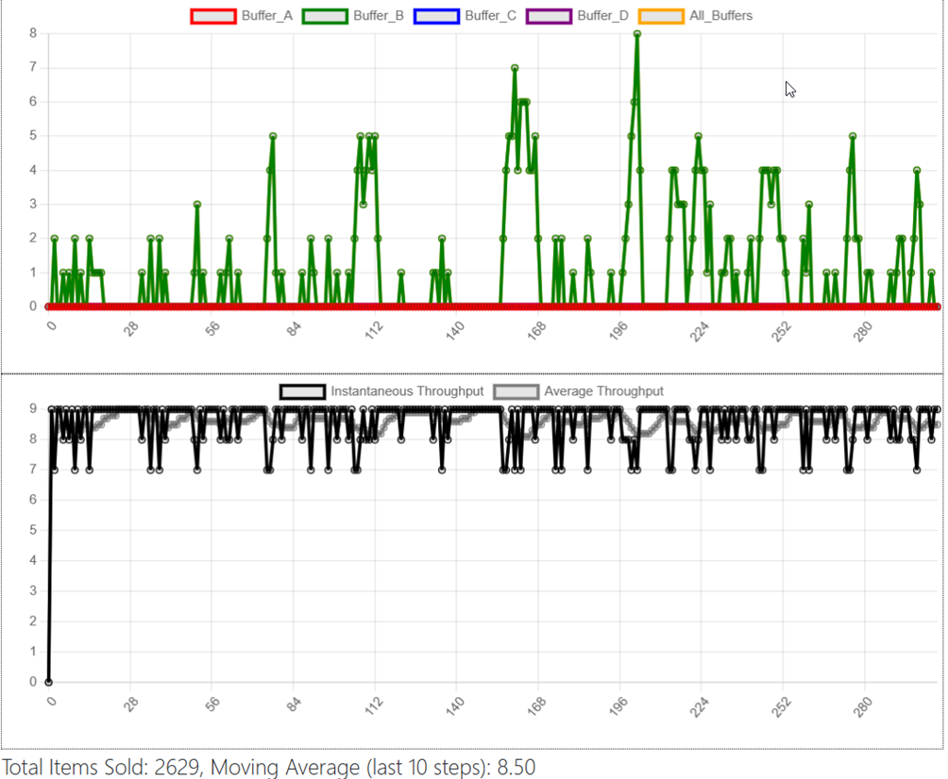Click the Average Throughput legend text
Viewport: 948px width, 779px height.
tap(603, 391)
